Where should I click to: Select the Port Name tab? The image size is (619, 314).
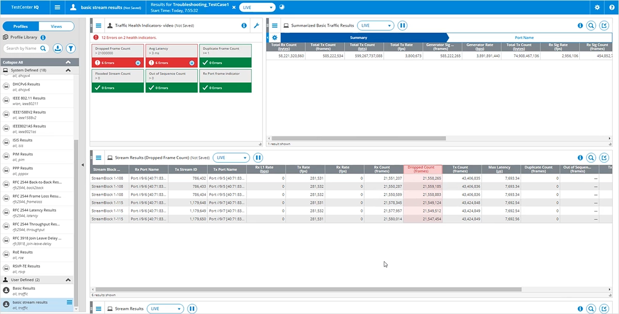pos(524,38)
